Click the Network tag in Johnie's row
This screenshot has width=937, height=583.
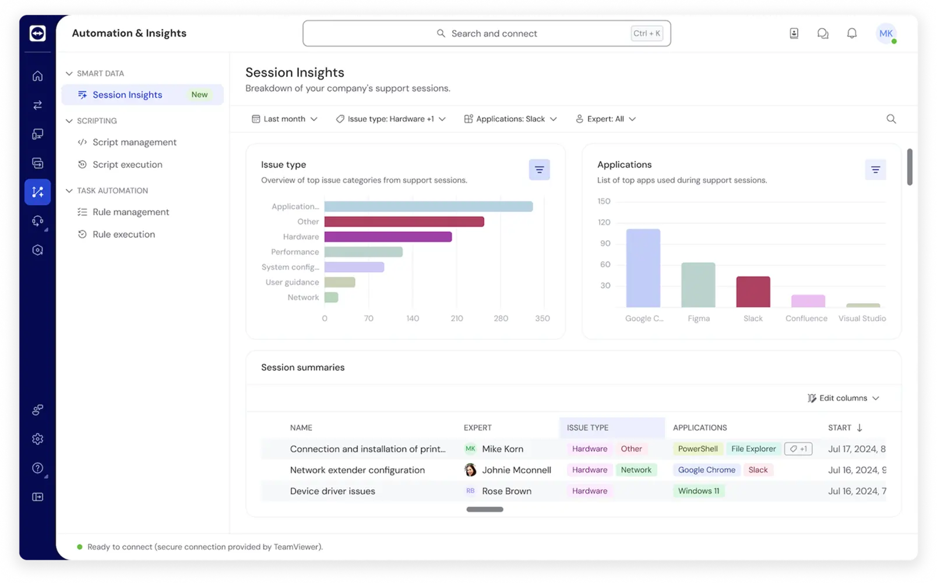tap(636, 470)
